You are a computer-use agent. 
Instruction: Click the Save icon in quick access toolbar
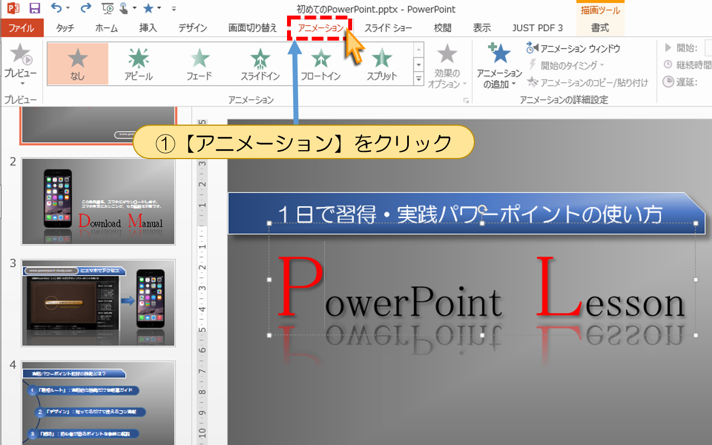click(x=34, y=8)
